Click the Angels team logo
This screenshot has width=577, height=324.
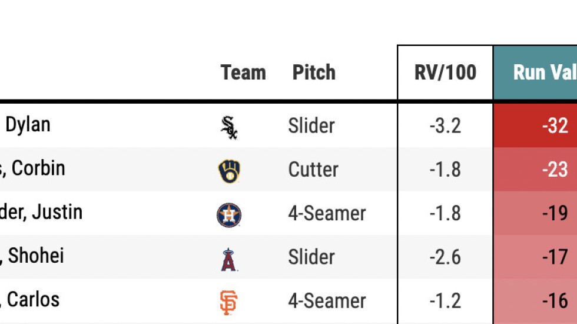(x=229, y=258)
